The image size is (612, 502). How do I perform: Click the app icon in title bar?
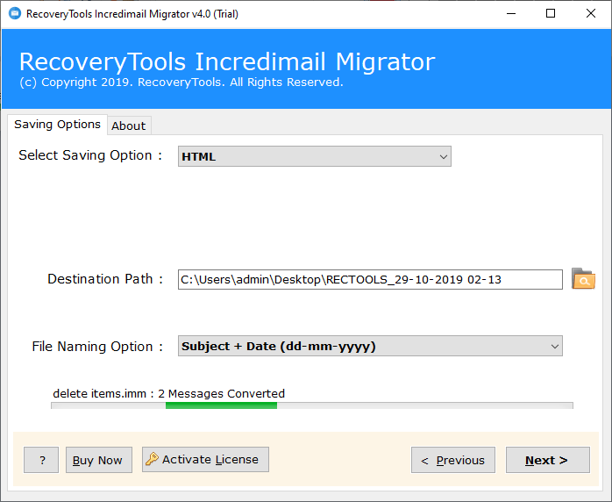(x=15, y=13)
